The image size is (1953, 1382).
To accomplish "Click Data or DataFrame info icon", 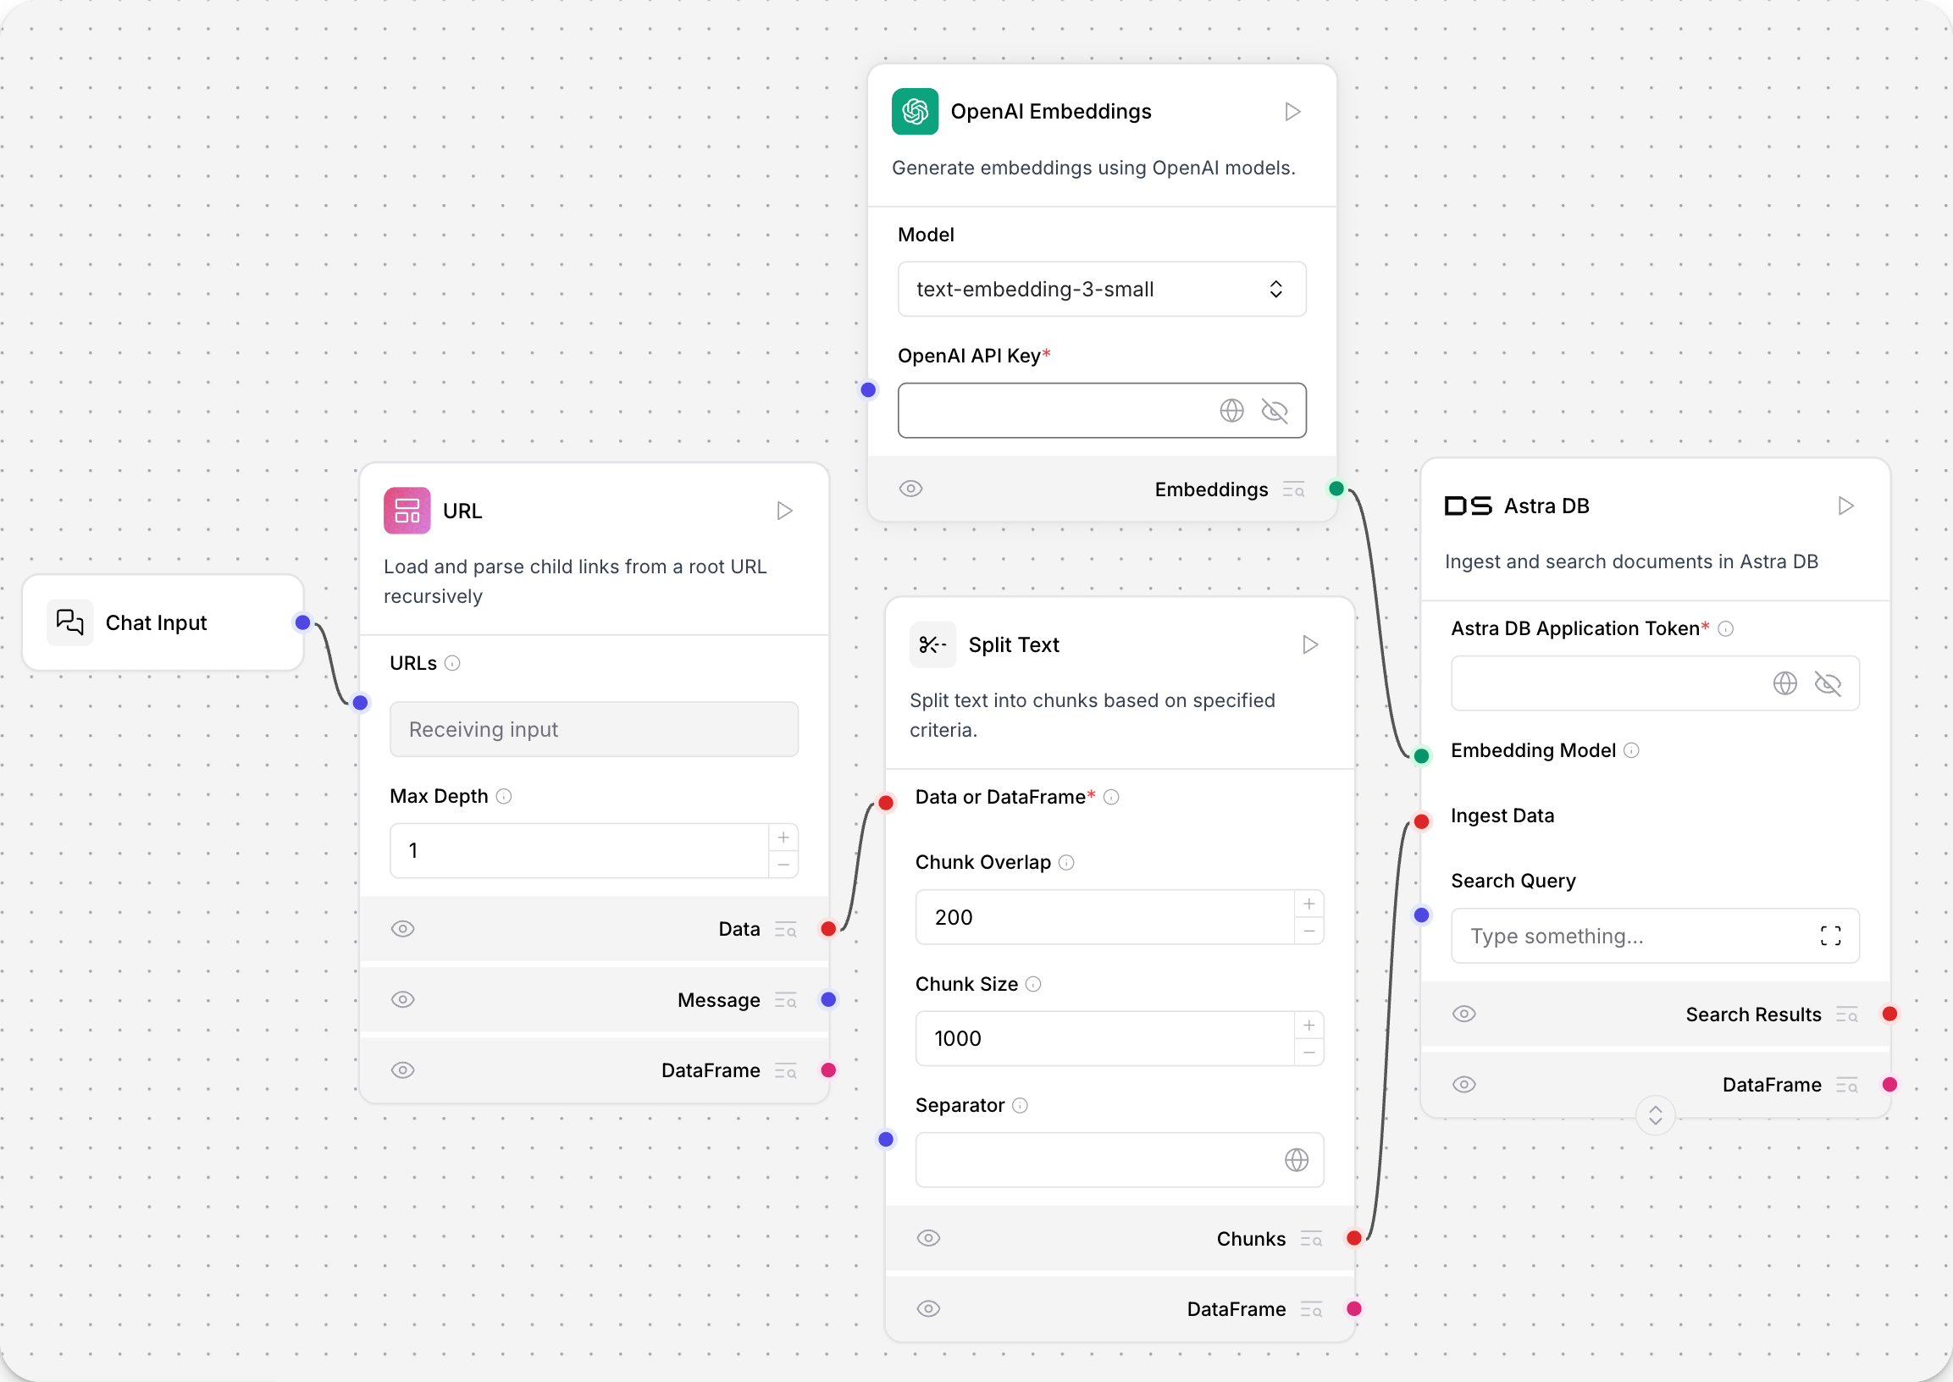I will [x=1111, y=797].
